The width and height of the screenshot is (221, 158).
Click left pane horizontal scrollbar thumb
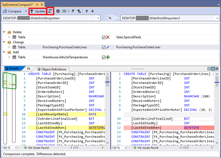click(76, 148)
